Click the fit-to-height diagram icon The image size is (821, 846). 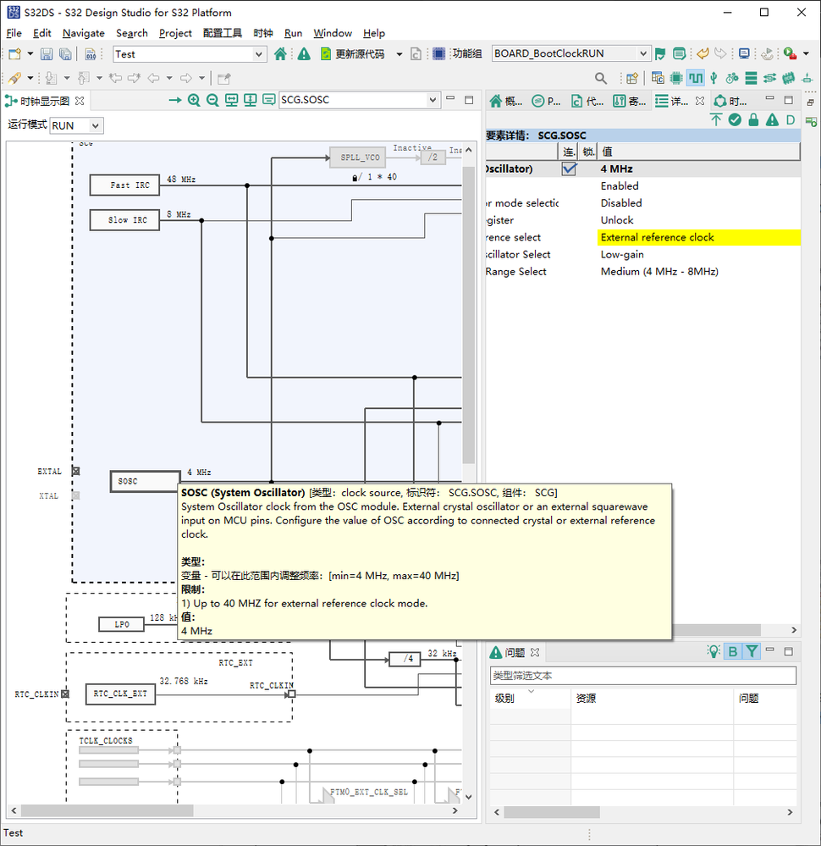point(251,100)
